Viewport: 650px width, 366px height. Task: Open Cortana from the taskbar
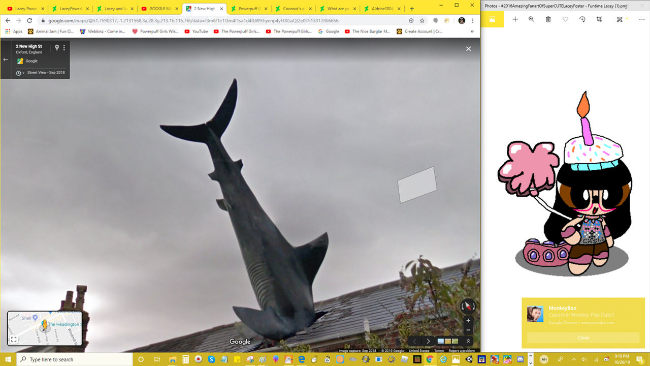tap(141, 359)
